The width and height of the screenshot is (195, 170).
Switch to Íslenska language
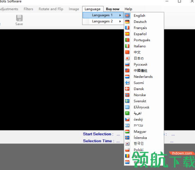pyautogui.click(x=144, y=138)
